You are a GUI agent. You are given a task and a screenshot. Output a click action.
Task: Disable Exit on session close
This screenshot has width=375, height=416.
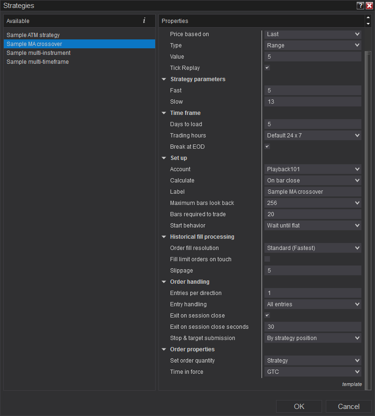click(x=267, y=316)
